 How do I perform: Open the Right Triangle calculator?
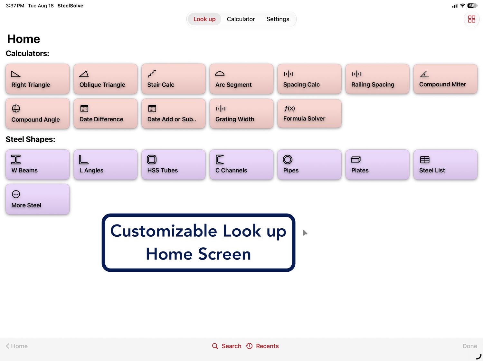tap(37, 79)
